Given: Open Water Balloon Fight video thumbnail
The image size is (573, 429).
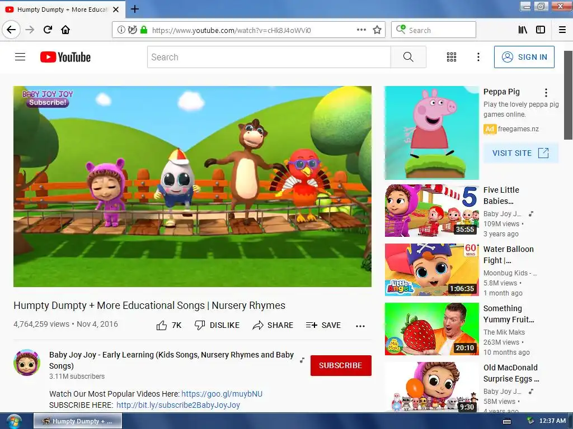Looking at the screenshot, I should pos(431,270).
